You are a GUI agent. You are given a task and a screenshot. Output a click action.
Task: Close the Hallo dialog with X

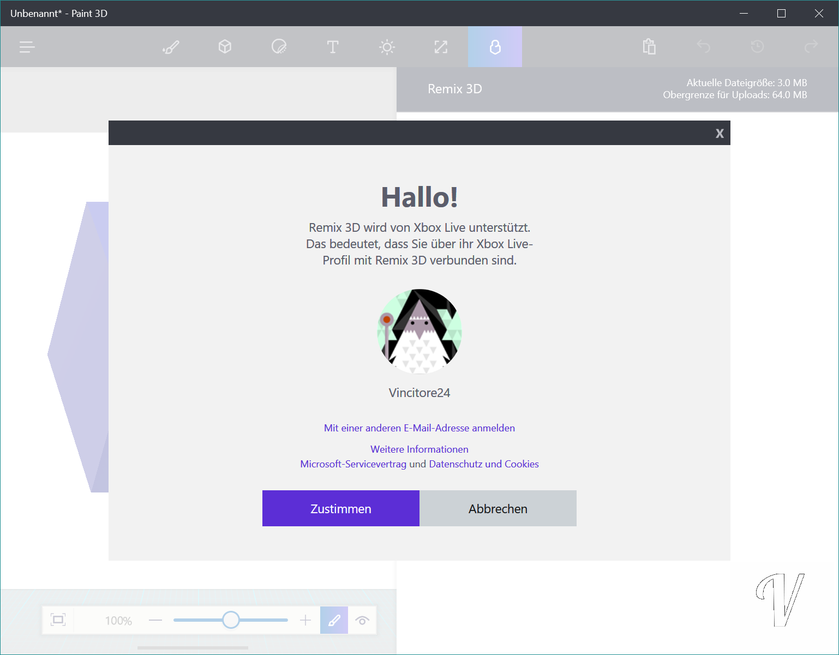[720, 134]
